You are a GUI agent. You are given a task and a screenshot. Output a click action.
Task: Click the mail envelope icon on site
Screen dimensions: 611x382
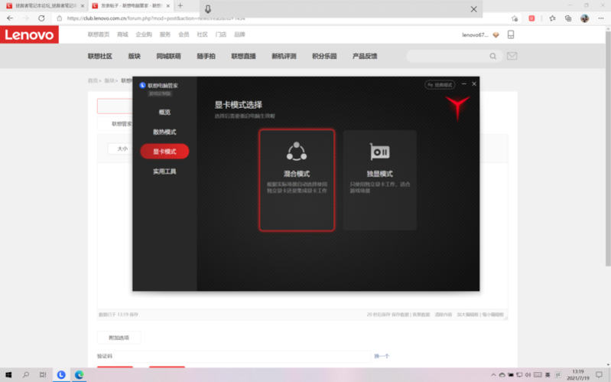[512, 56]
